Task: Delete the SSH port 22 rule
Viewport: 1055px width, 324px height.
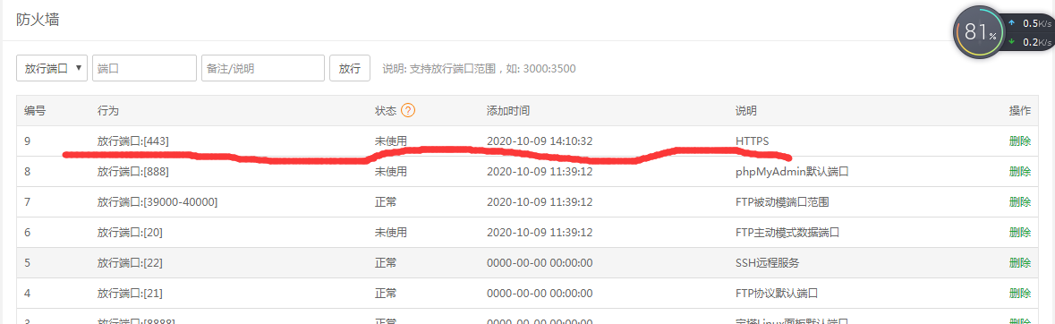Action: click(1020, 263)
